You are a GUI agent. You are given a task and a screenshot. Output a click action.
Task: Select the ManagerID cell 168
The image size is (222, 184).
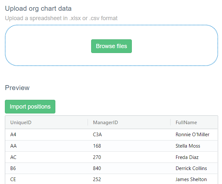[x=97, y=146]
